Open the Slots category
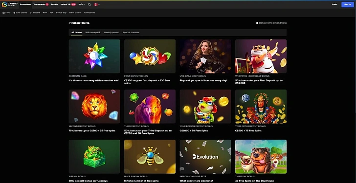The width and height of the screenshot is (356, 183). click(6, 13)
